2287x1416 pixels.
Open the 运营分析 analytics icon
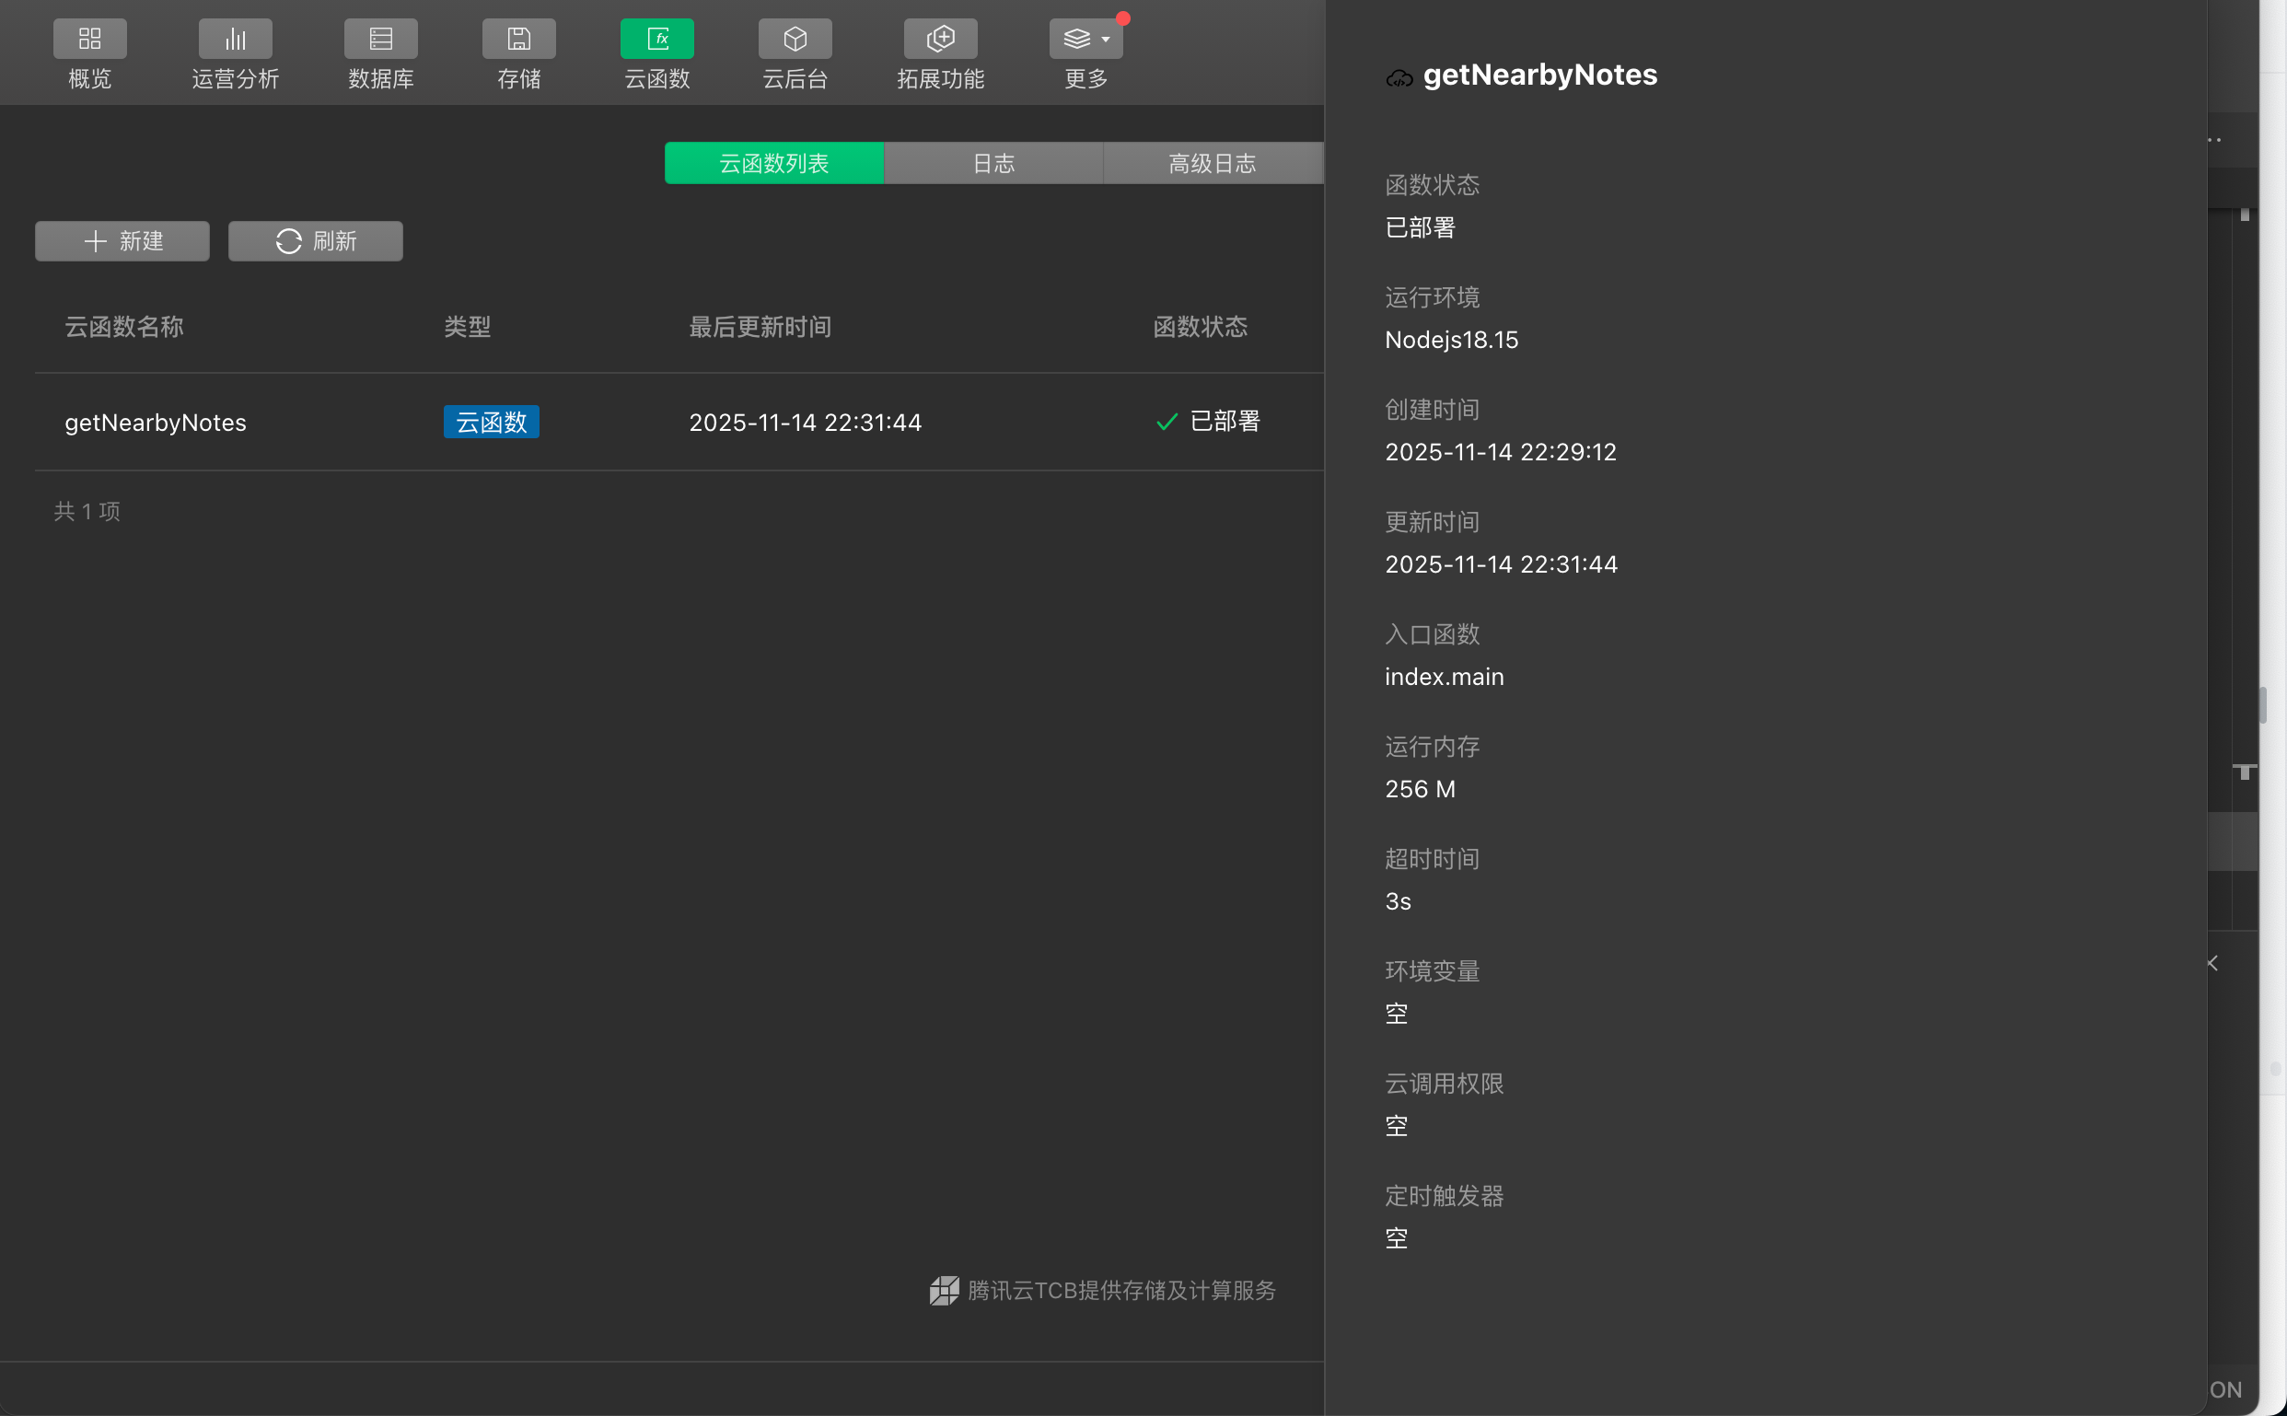(x=235, y=40)
